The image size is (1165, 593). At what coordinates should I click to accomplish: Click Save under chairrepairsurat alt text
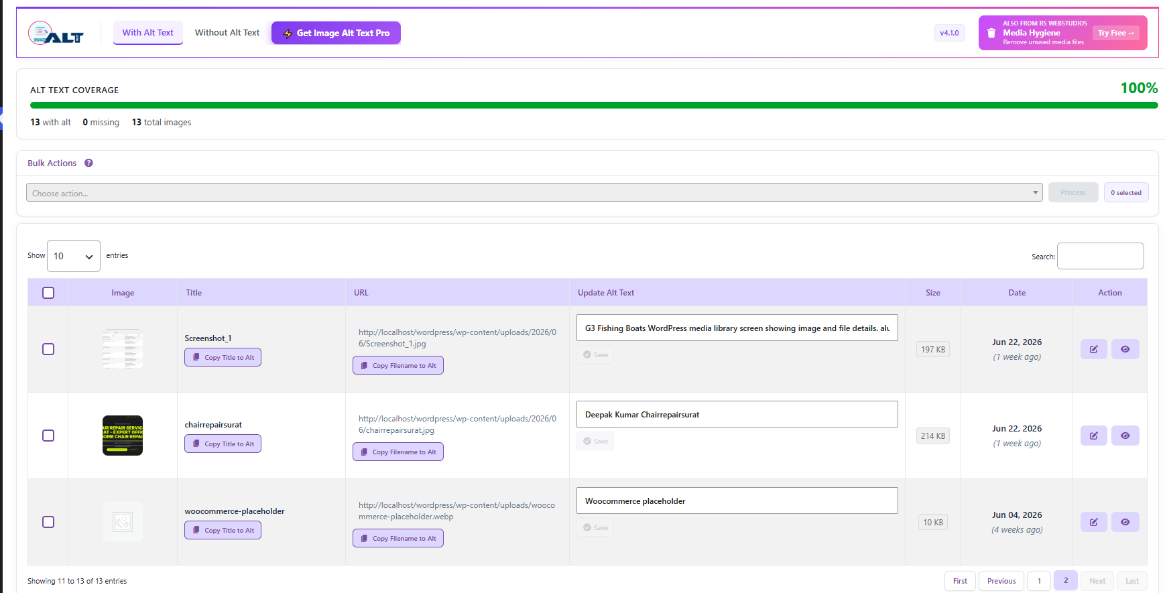click(x=595, y=441)
